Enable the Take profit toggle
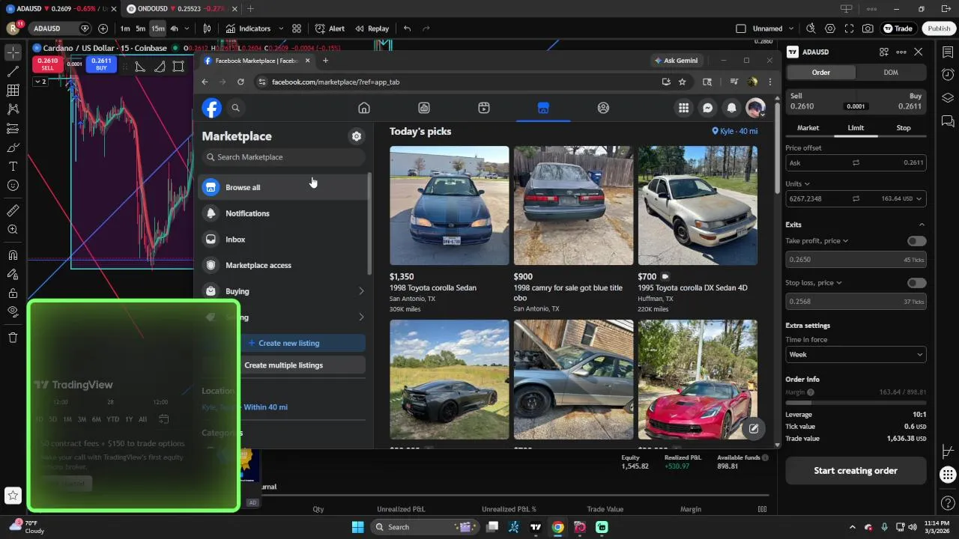 pyautogui.click(x=916, y=241)
